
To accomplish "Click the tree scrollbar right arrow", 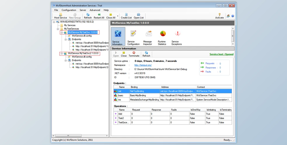I will (x=107, y=136).
